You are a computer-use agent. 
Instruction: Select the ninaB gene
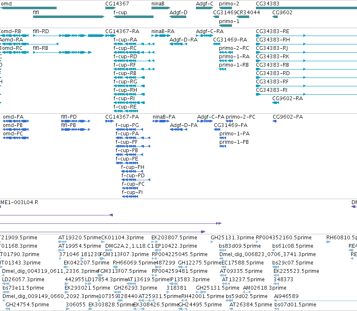coord(161,8)
